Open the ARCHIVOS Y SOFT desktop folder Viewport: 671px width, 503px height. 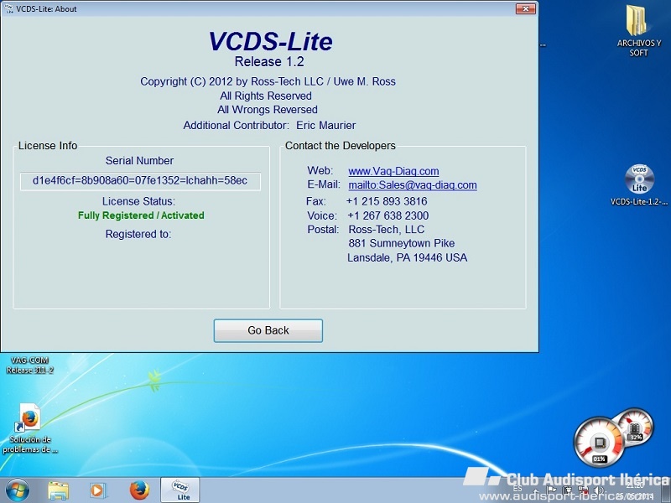(x=638, y=30)
